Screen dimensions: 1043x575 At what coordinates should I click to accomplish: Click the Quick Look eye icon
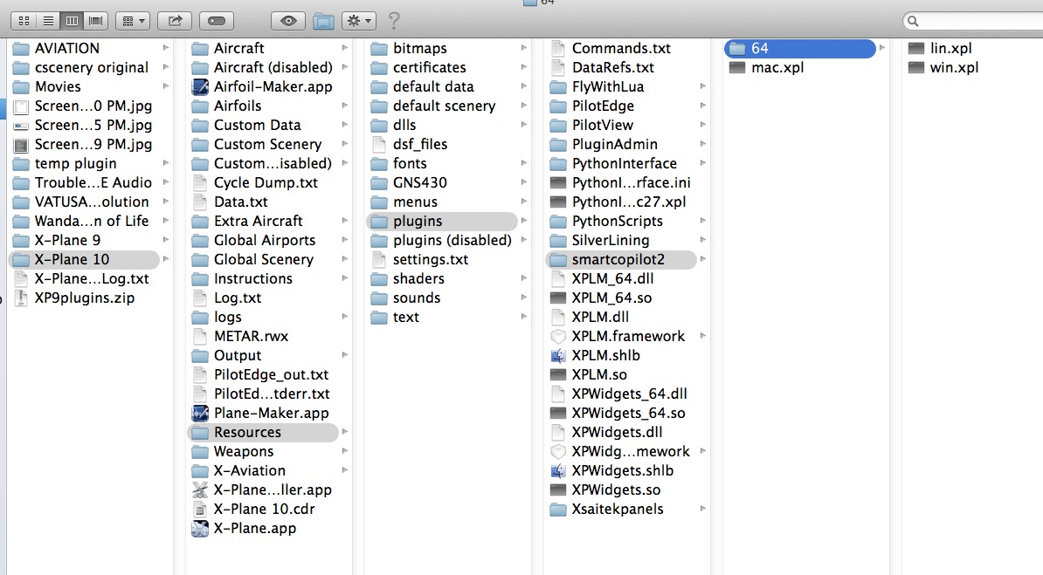[288, 19]
